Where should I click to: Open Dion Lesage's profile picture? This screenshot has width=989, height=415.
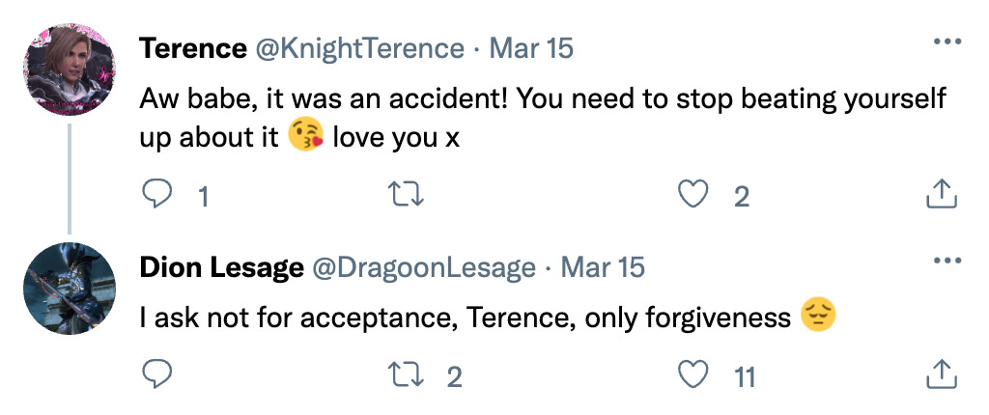coord(68,288)
